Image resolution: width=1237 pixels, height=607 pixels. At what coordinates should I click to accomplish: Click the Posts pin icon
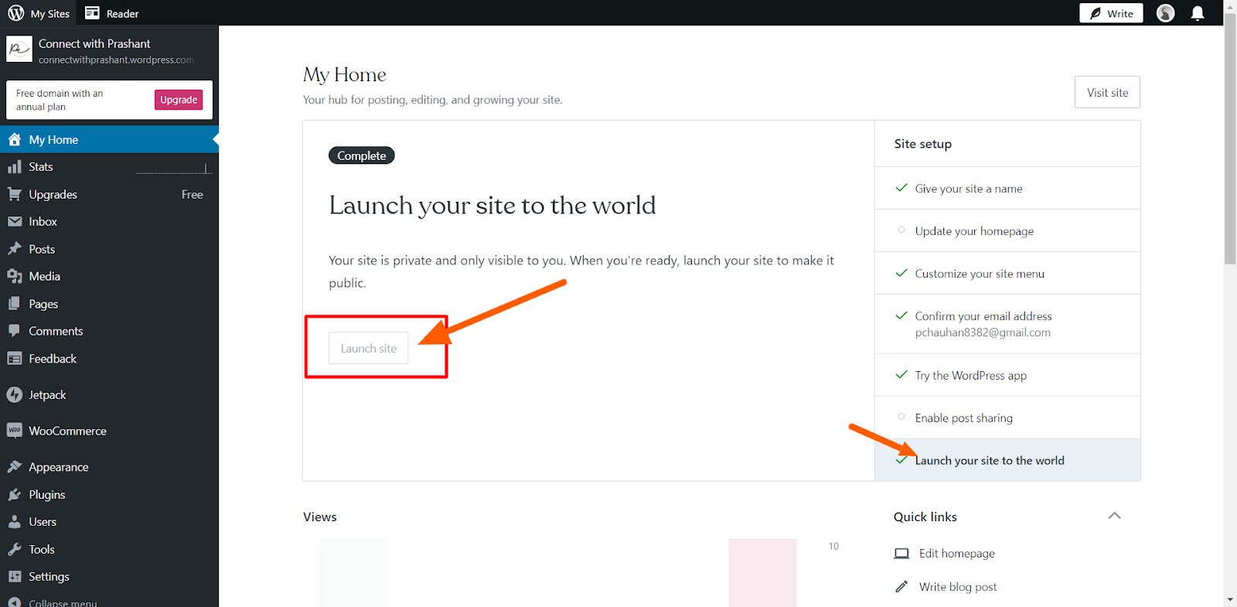(14, 249)
